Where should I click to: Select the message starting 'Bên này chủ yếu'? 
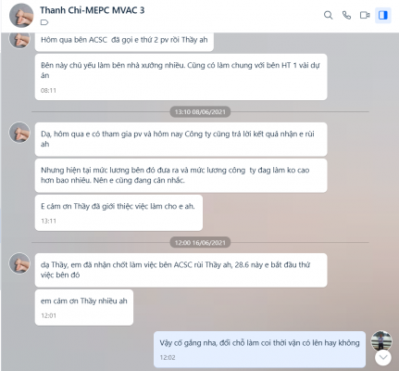[x=181, y=77]
